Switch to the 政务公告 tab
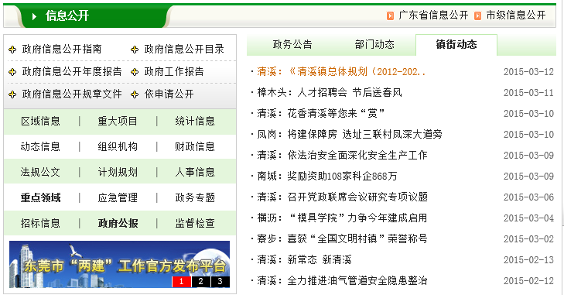Screen dimensions: 564x295 [292, 44]
